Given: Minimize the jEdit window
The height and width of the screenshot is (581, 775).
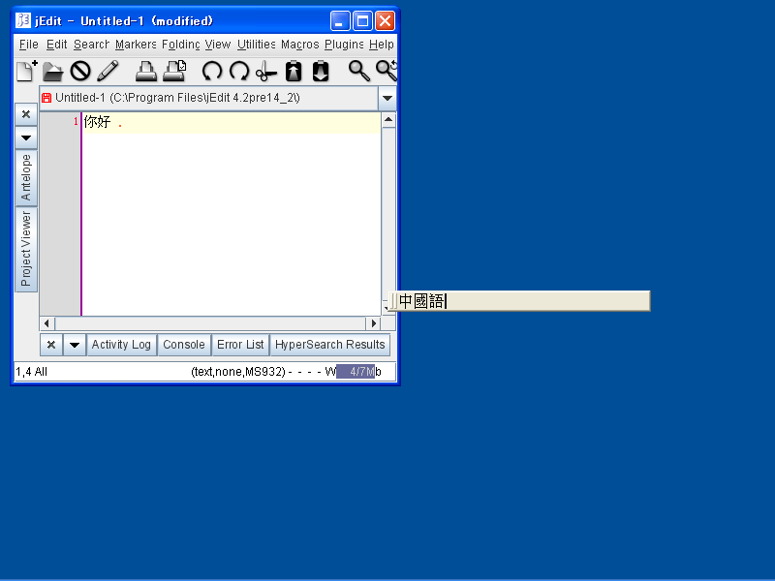Looking at the screenshot, I should pos(340,20).
